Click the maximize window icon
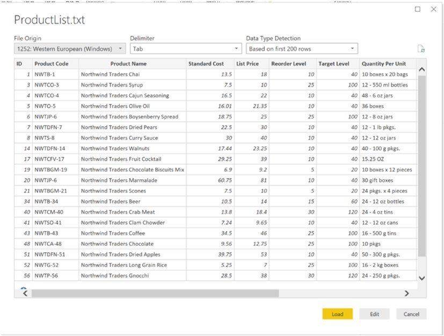Screen dimensions: 444x336 pos(417,9)
